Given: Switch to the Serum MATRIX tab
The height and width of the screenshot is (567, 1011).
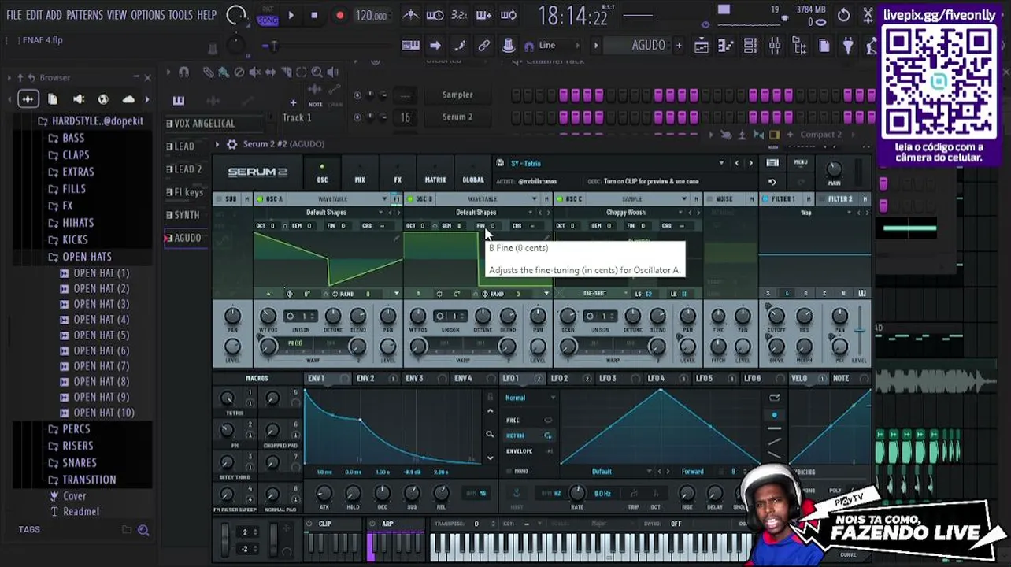Looking at the screenshot, I should 435,174.
